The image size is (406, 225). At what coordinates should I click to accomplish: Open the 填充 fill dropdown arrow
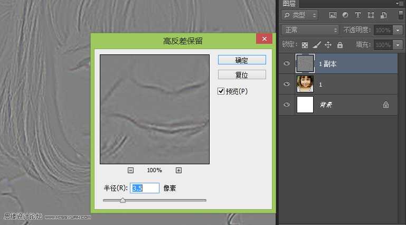click(398, 45)
